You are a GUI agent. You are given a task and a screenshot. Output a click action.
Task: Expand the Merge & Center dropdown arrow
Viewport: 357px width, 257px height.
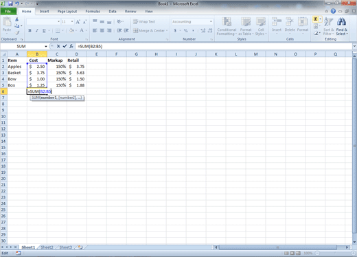click(x=167, y=30)
